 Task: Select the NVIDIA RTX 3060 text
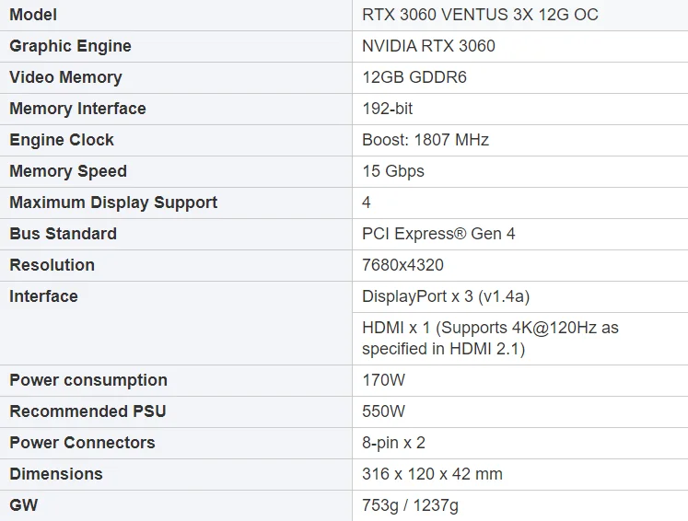coord(428,46)
